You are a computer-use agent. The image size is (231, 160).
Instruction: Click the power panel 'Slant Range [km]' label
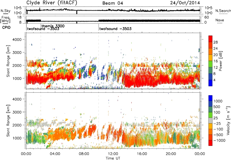click(8, 61)
